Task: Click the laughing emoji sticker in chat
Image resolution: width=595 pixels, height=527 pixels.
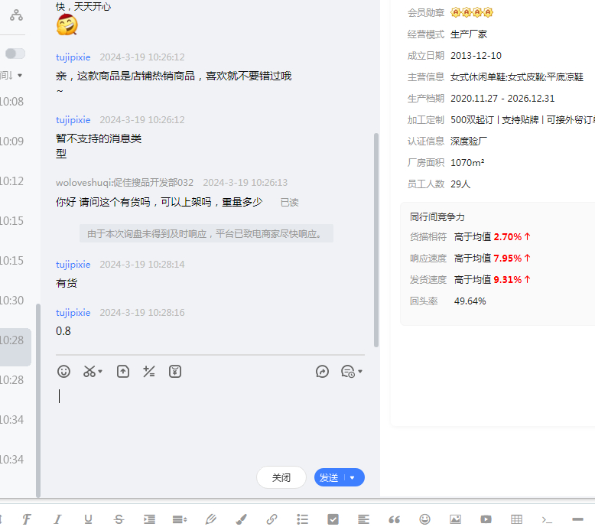Action: (x=67, y=24)
